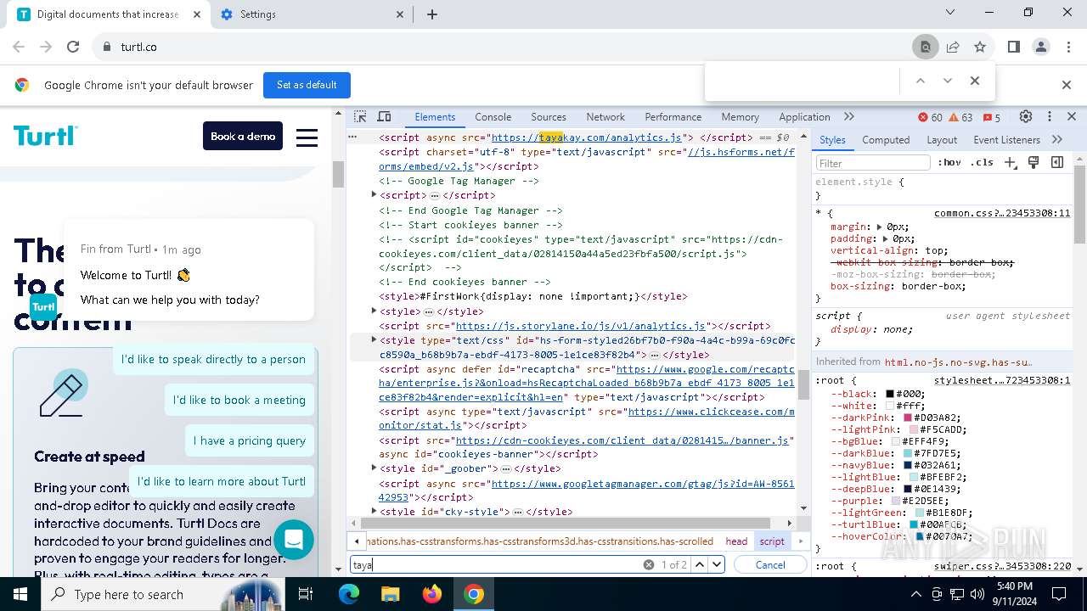Image resolution: width=1087 pixels, height=611 pixels.
Task: Open DevTools three-dot customize menu
Action: coord(1050,117)
